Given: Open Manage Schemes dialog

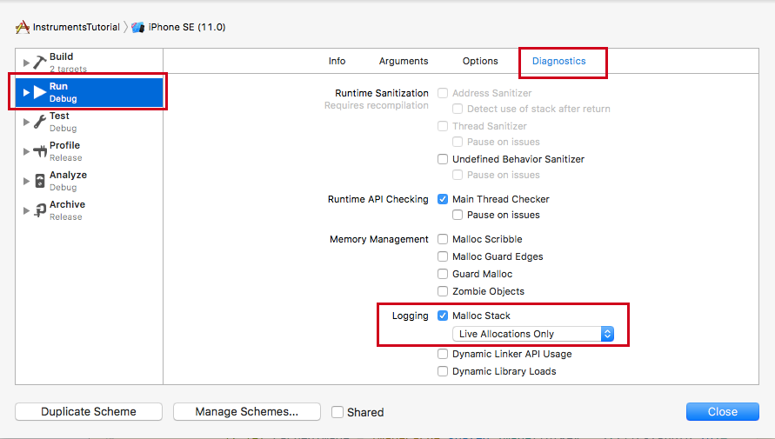Looking at the screenshot, I should (x=247, y=411).
